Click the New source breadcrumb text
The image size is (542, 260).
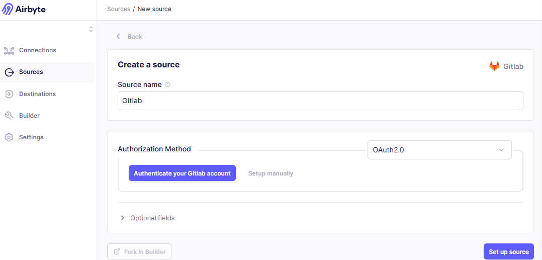[154, 9]
